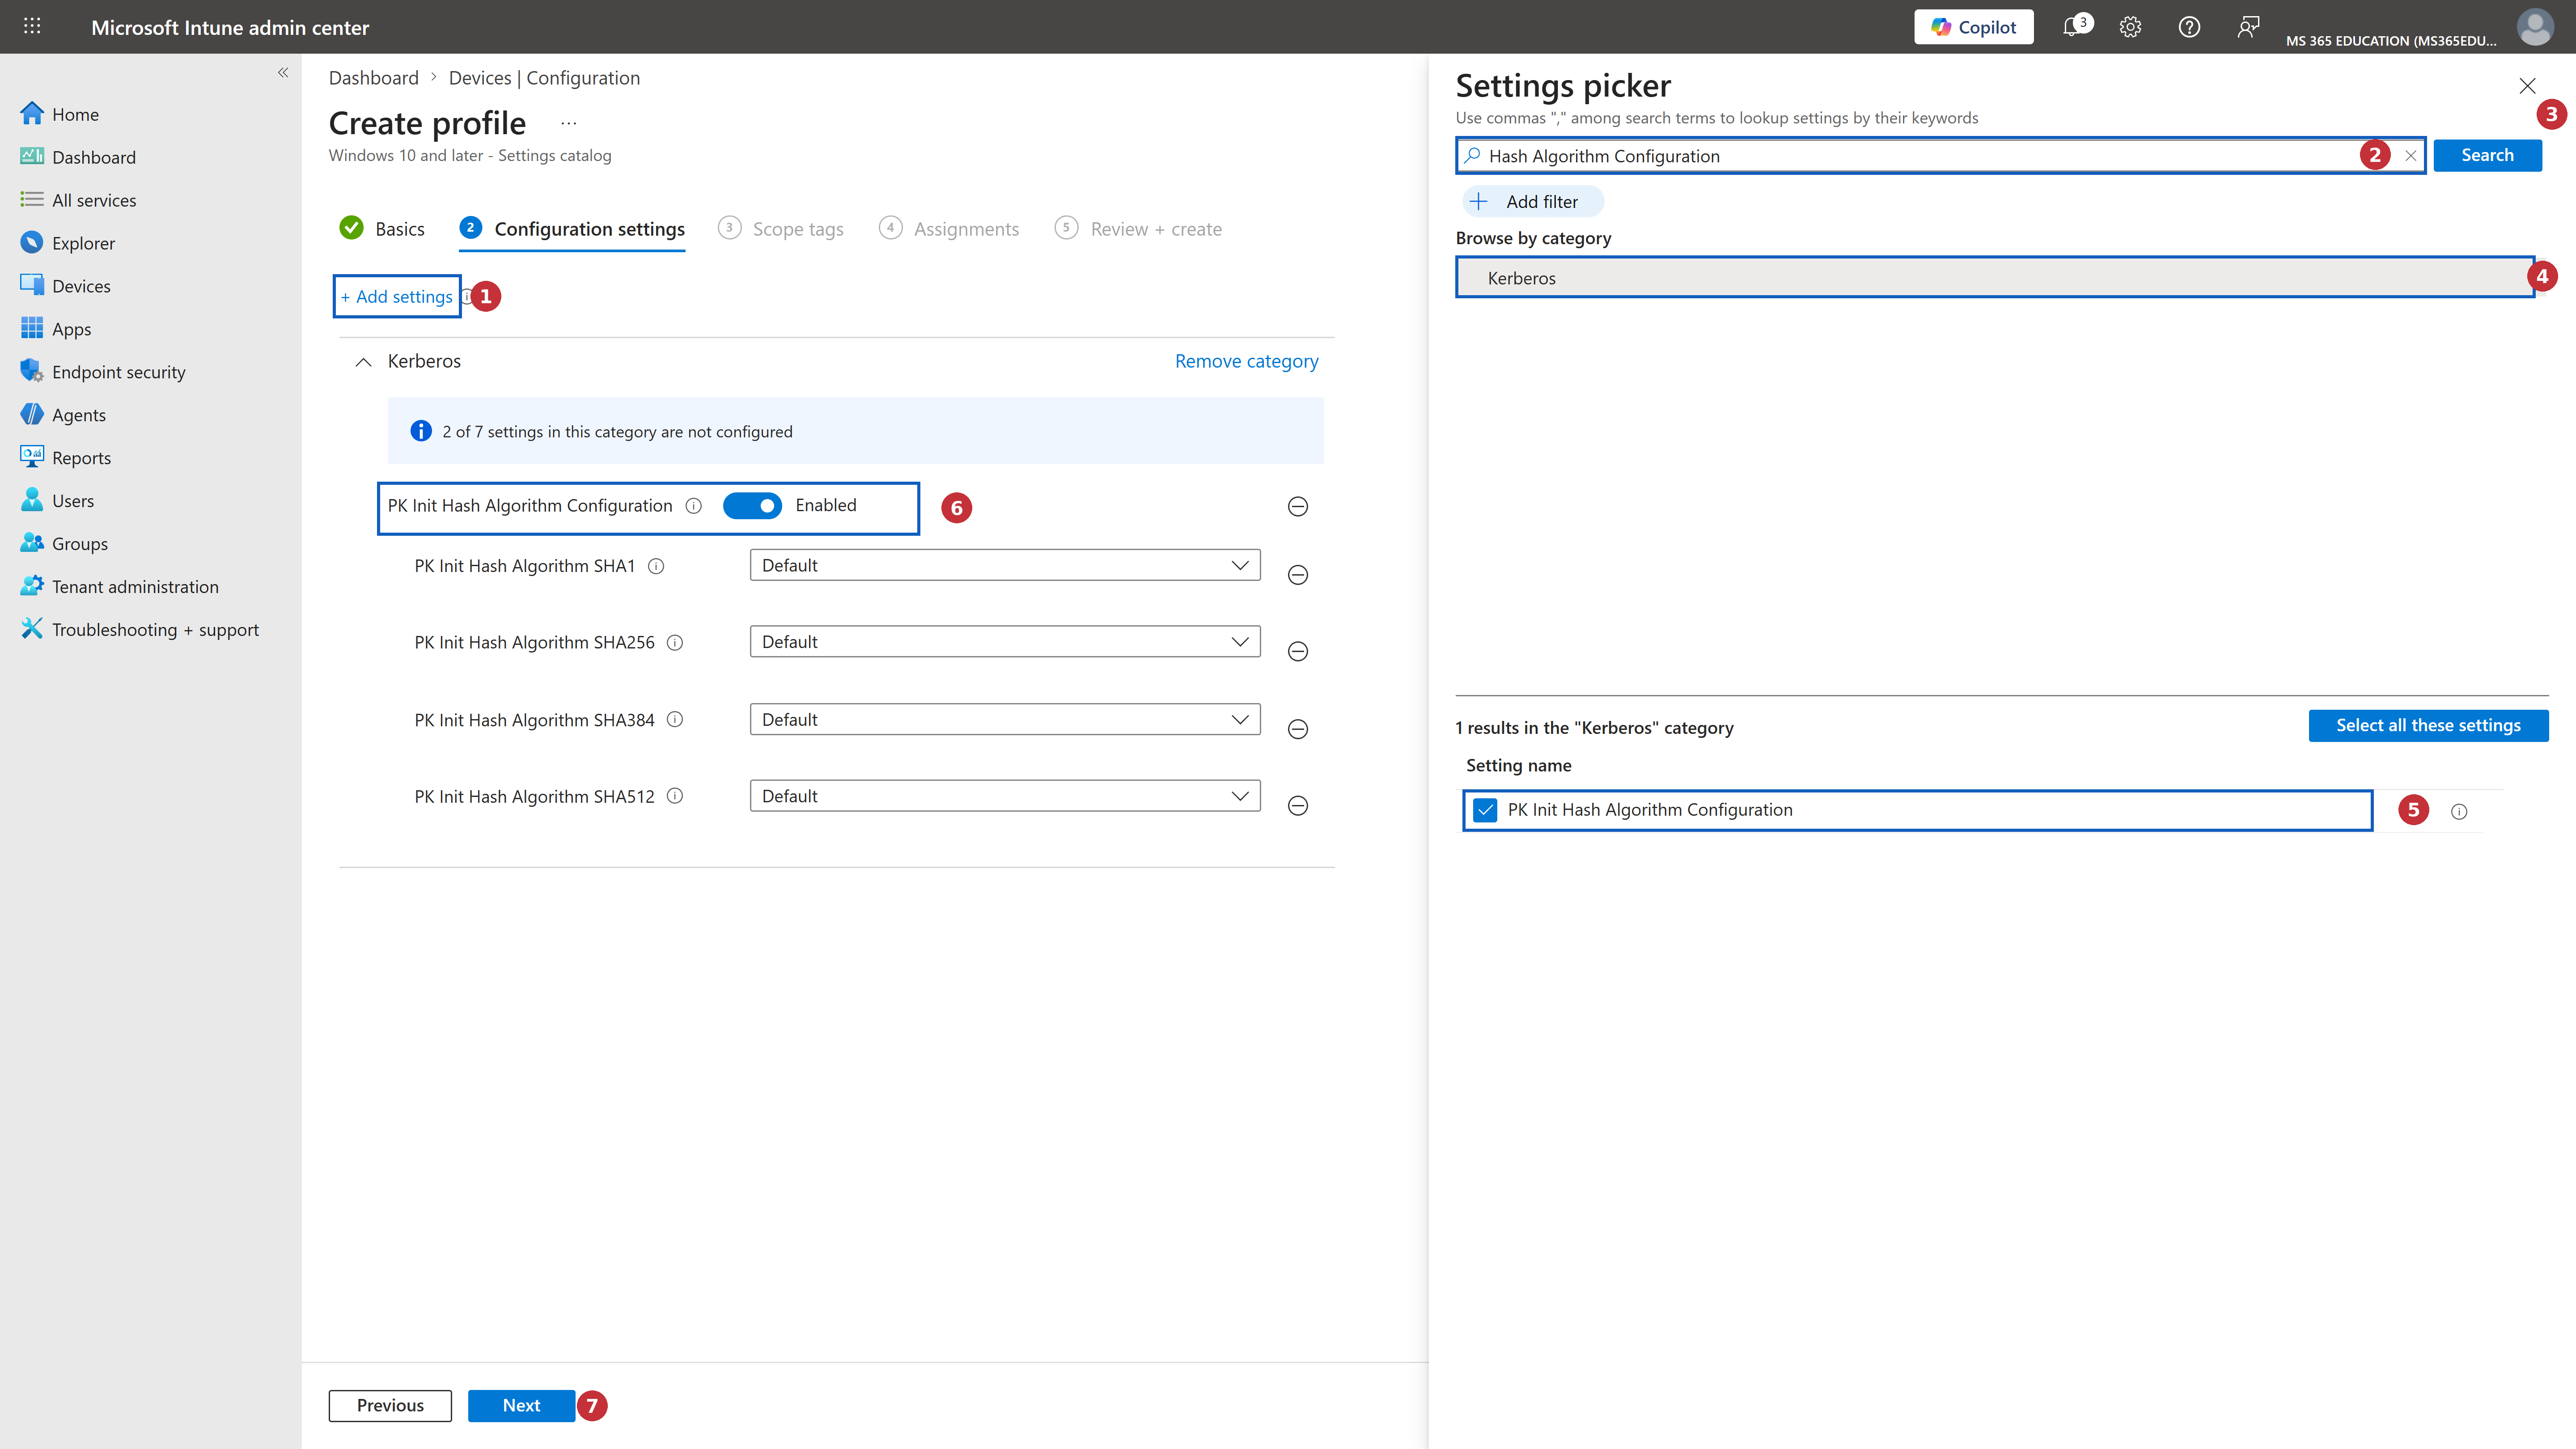Show info for PK Init Hash Algorithm SHA512
The height and width of the screenshot is (1449, 2576).
pos(675,796)
